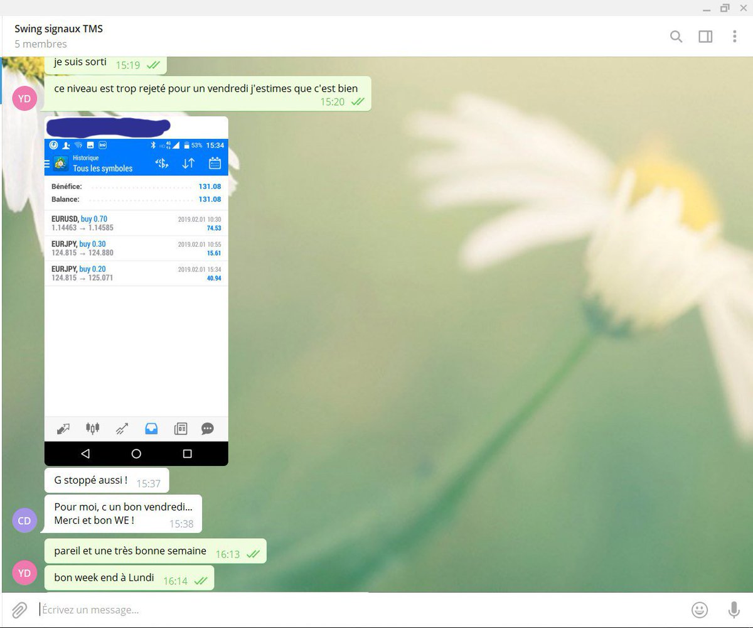Image resolution: width=753 pixels, height=628 pixels.
Task: Close the Telegram window
Action: pyautogui.click(x=743, y=8)
